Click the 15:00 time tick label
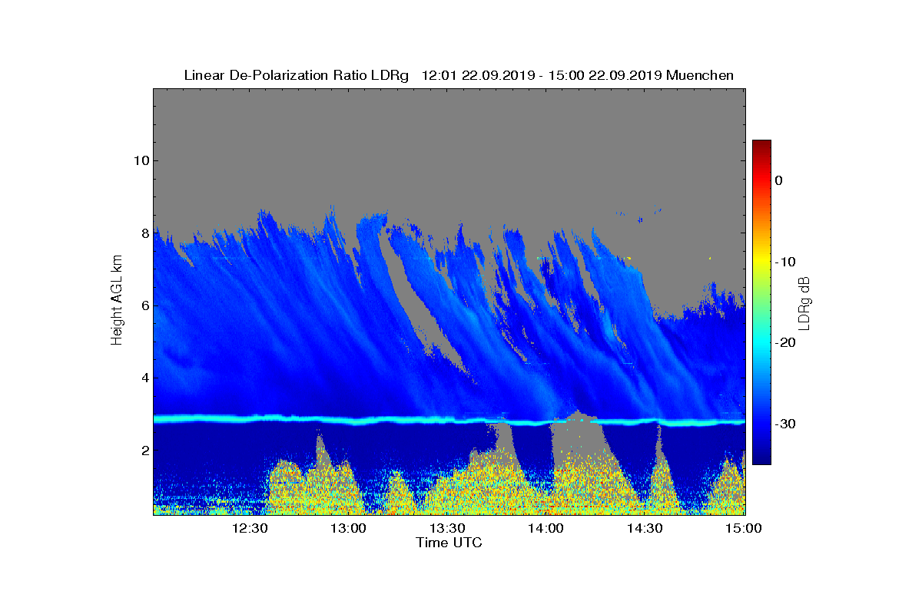This screenshot has width=922, height=614. coord(744,528)
